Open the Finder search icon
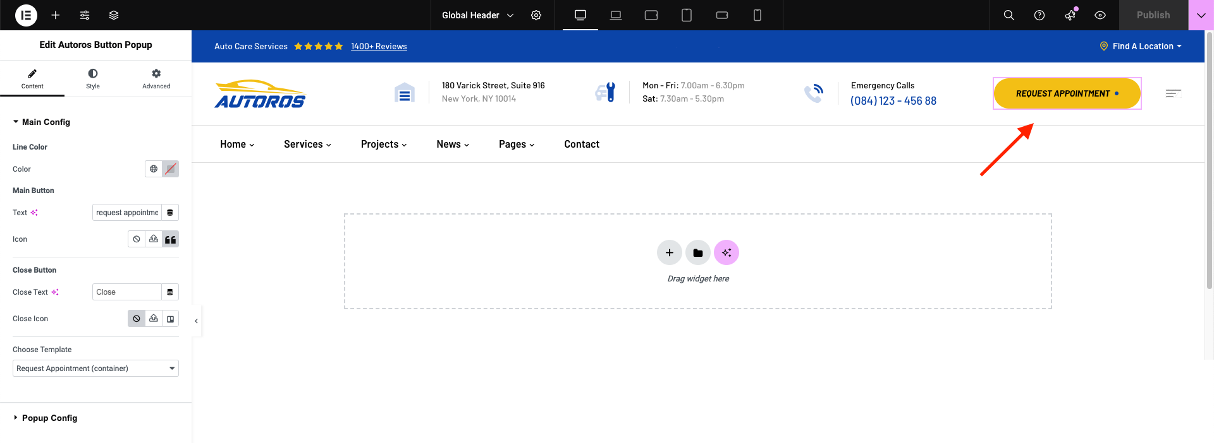The image size is (1214, 443). point(1009,15)
